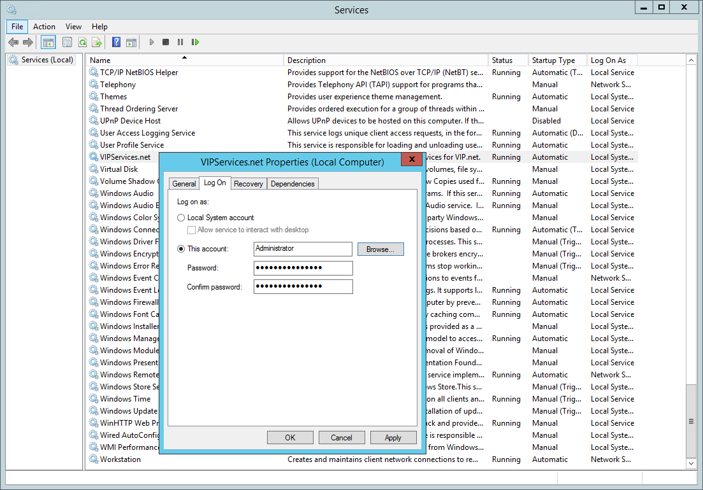
Task: Click the scrollbar down arrow in services list
Action: tap(691, 464)
